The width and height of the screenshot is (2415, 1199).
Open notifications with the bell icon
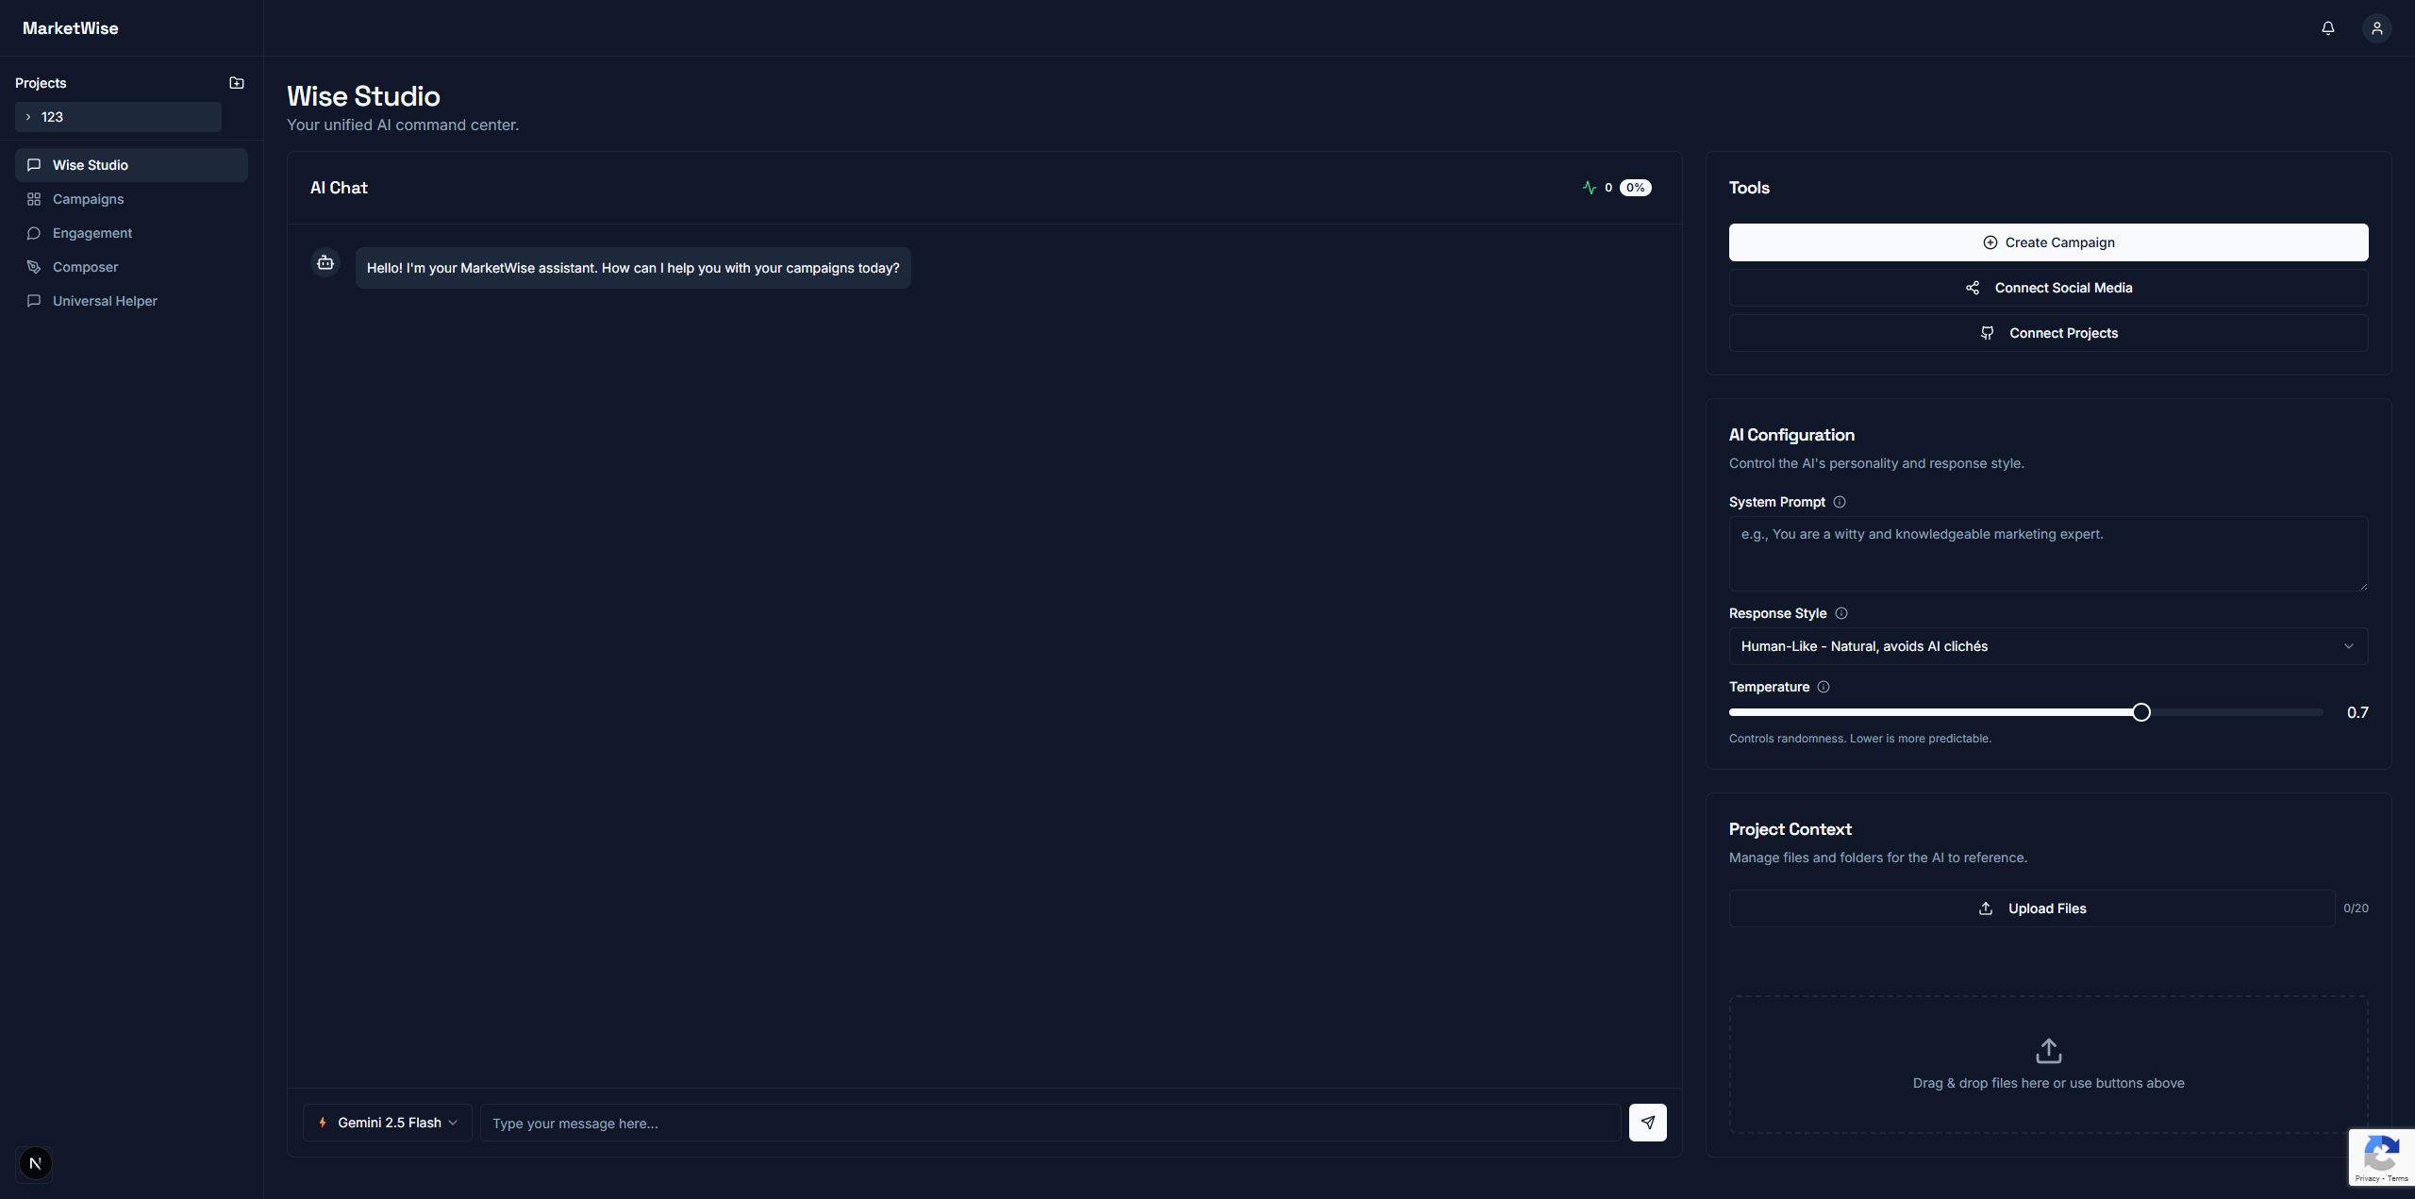[x=2327, y=28]
